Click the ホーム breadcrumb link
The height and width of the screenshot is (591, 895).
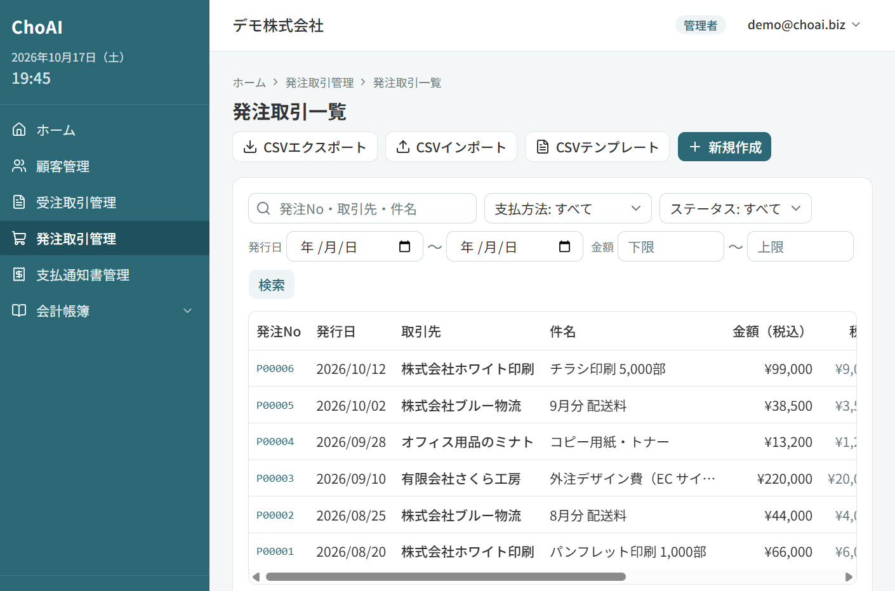click(249, 83)
